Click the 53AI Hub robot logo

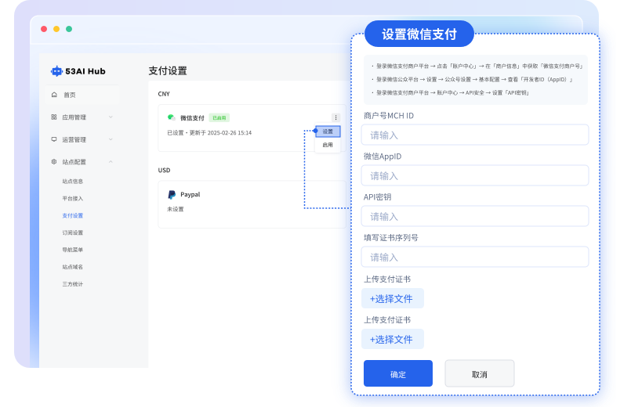coord(56,71)
